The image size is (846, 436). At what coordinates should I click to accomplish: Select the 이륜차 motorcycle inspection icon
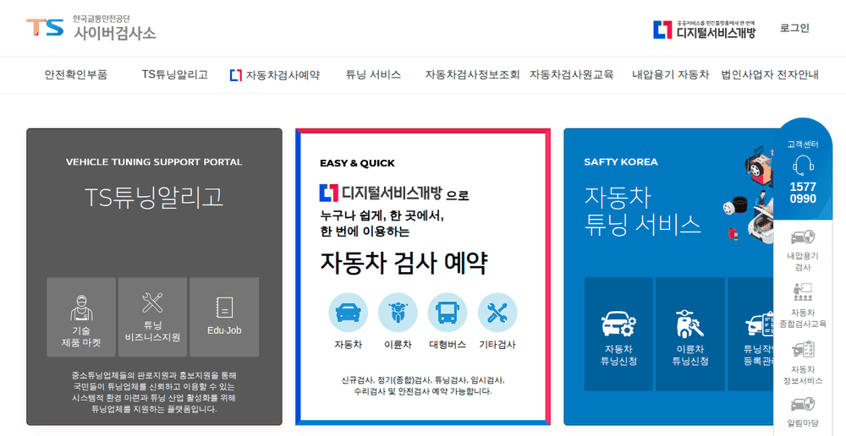pyautogui.click(x=398, y=313)
